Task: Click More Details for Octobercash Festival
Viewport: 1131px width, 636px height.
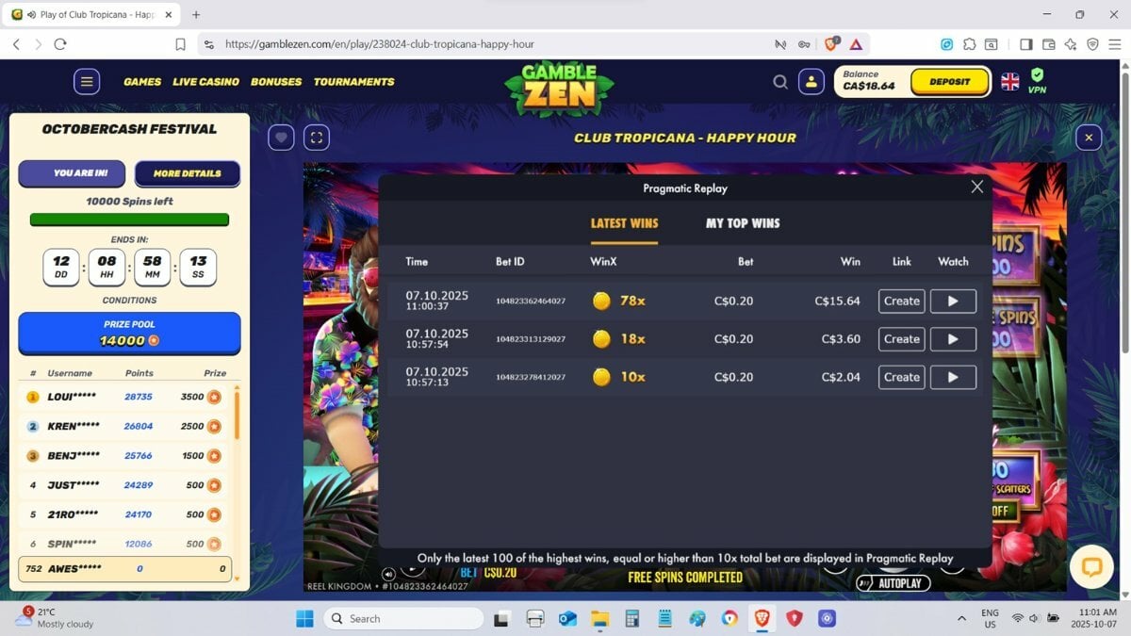Action: click(187, 173)
